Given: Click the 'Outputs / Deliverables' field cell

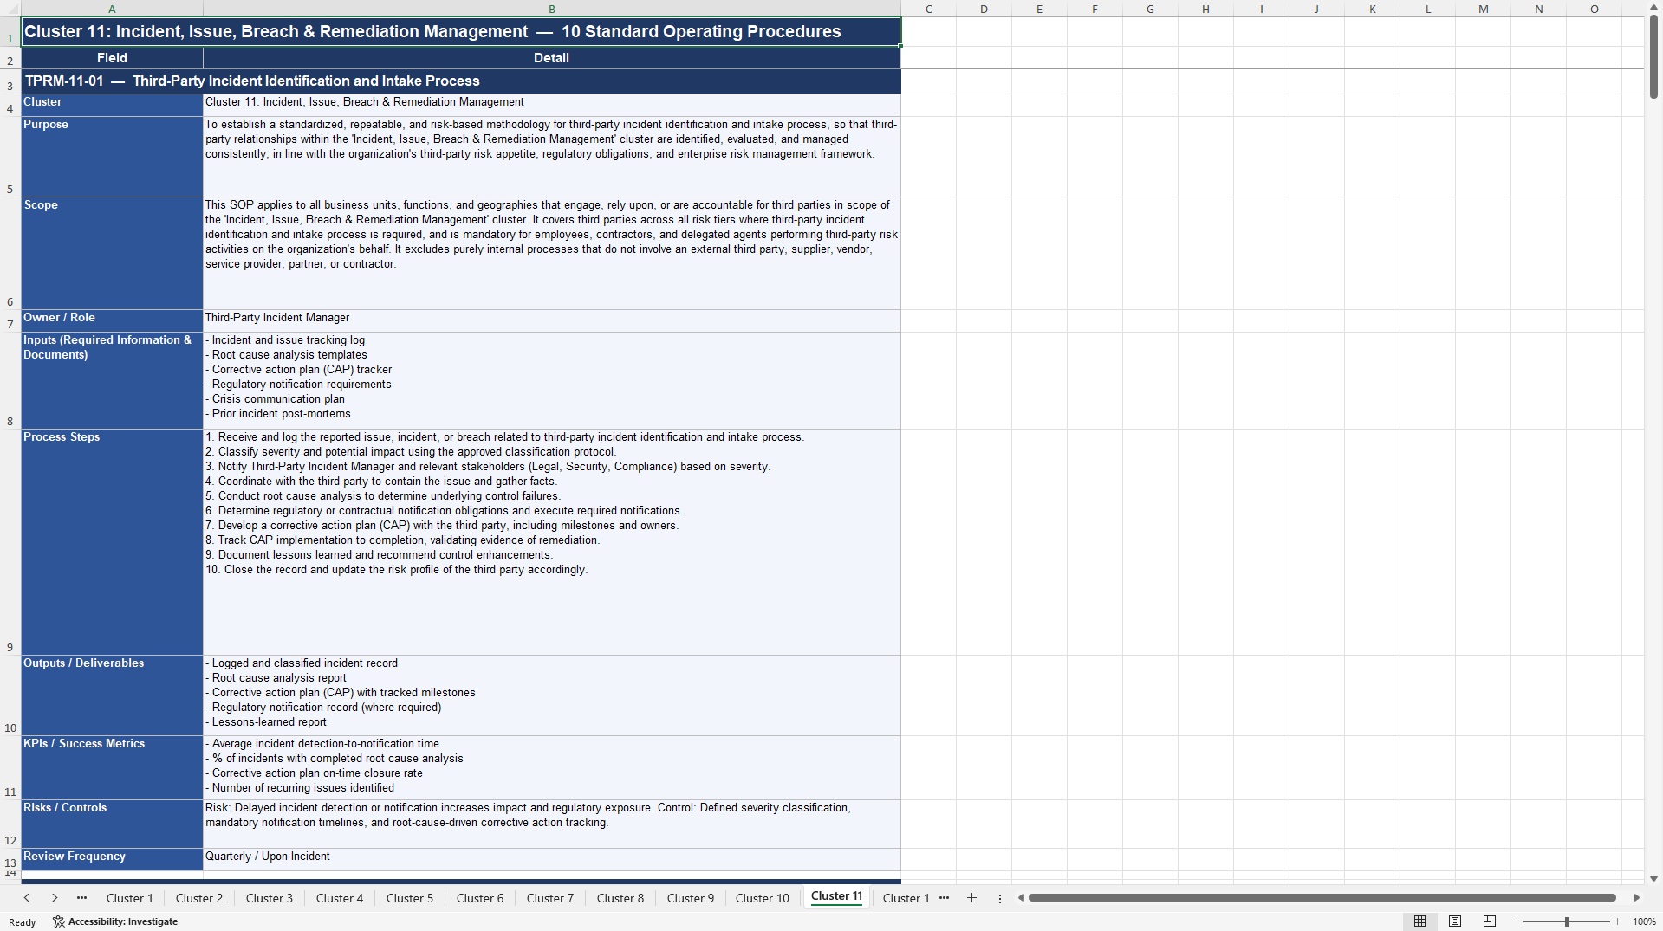Looking at the screenshot, I should tap(112, 695).
